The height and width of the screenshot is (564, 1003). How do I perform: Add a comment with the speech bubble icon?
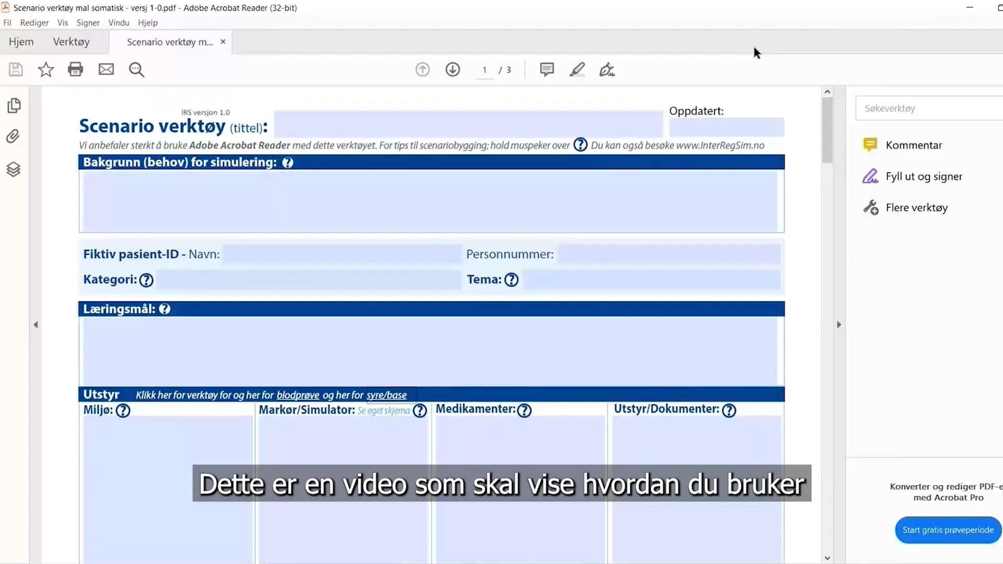547,69
